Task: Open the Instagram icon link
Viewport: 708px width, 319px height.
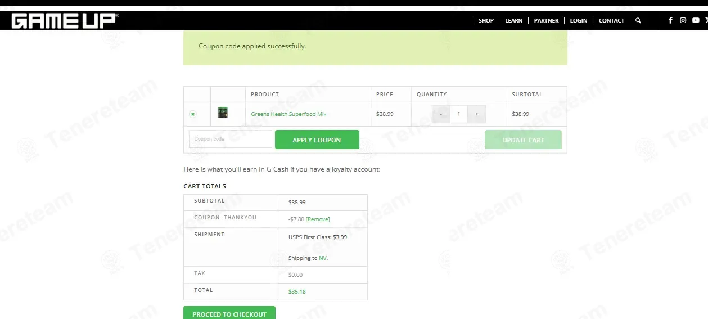Action: tap(683, 20)
